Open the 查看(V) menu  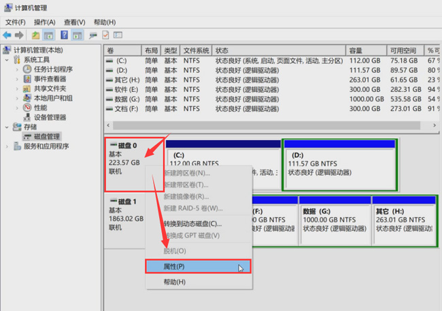click(74, 22)
